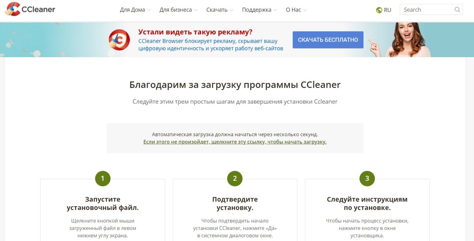Click the green step 2 badge
The image size is (474, 241).
pos(235,178)
